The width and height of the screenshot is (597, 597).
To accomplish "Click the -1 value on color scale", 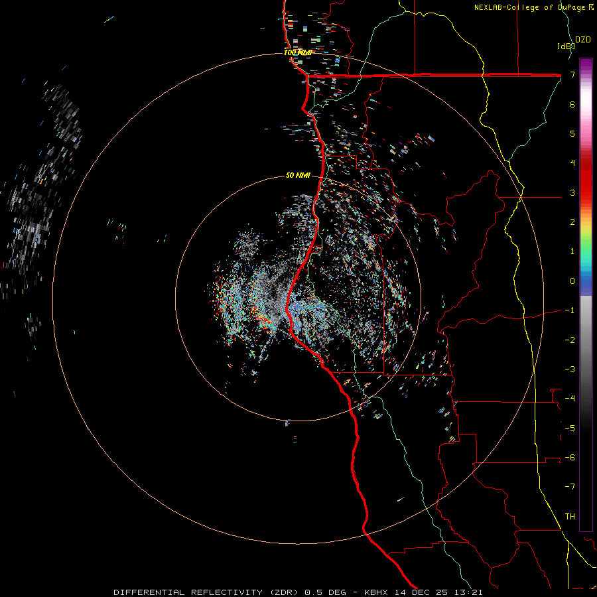I will click(x=570, y=310).
